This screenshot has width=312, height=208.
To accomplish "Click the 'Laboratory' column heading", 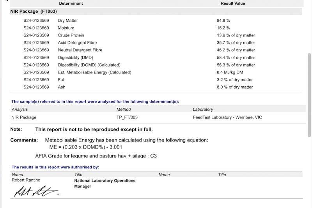I will coord(203,109).
